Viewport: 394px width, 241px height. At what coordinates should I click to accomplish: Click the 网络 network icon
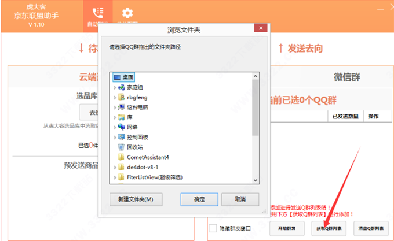(121, 127)
